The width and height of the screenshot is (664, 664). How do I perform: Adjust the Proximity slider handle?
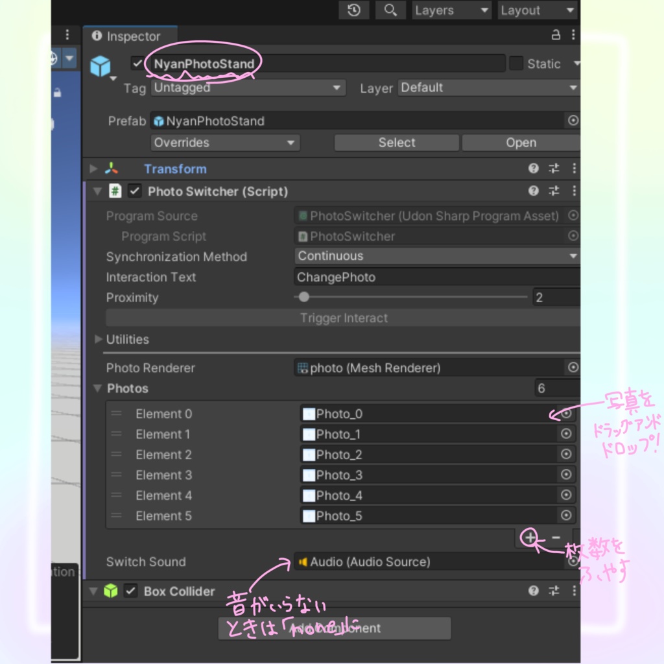(x=303, y=297)
